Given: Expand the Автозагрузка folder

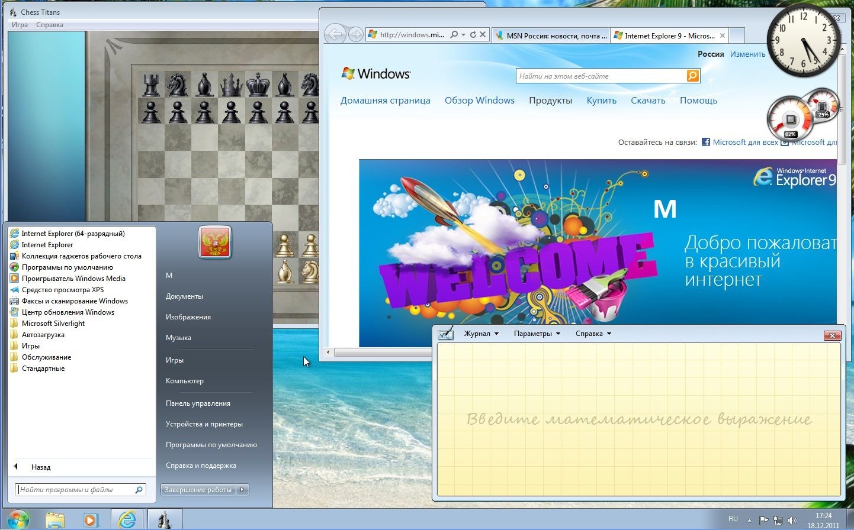Looking at the screenshot, I should point(37,335).
